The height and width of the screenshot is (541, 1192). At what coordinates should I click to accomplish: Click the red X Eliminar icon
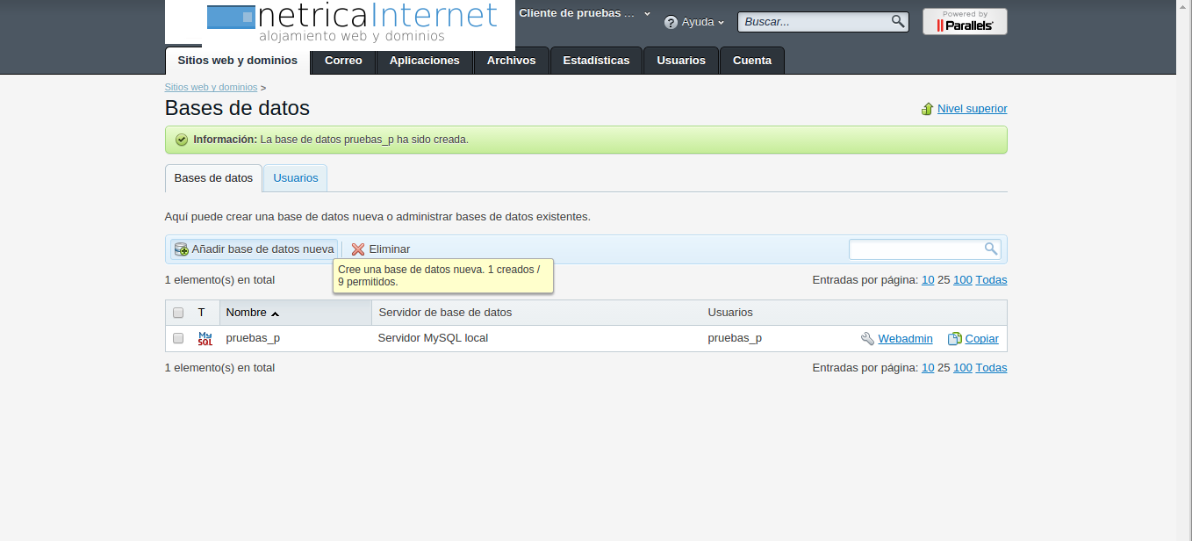tap(358, 249)
